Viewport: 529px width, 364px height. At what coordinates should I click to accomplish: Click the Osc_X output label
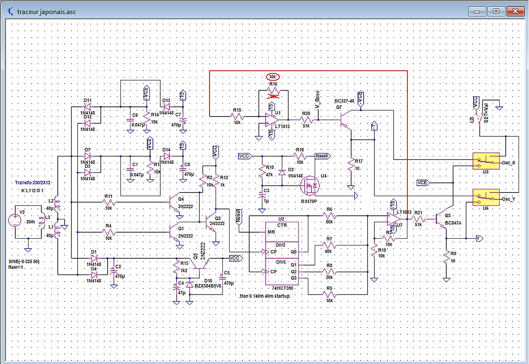pyautogui.click(x=509, y=163)
